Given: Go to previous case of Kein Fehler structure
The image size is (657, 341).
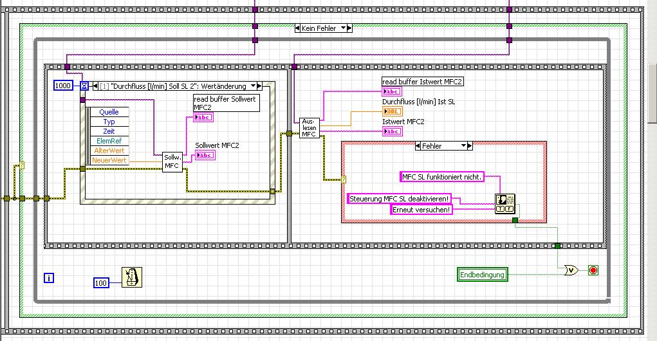Looking at the screenshot, I should 297,28.
